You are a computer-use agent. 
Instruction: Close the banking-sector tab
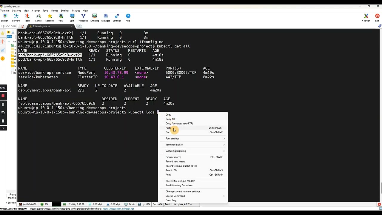point(71,26)
